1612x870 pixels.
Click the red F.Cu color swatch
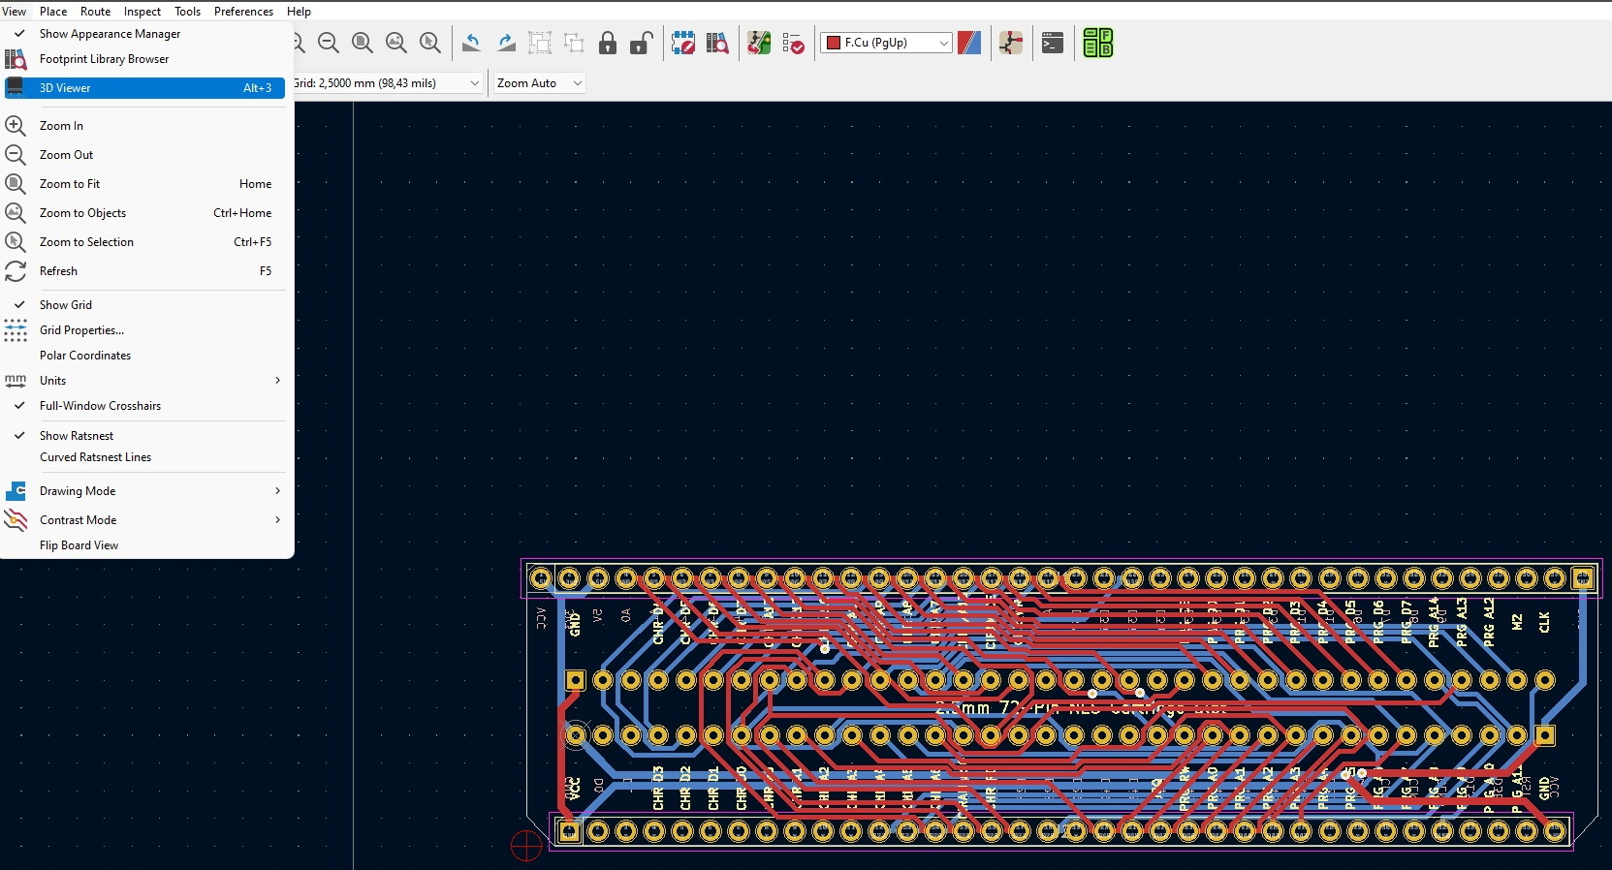[x=833, y=43]
